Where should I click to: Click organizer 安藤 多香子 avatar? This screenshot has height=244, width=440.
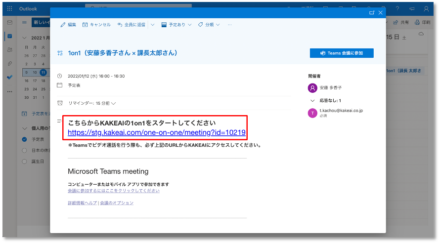(x=312, y=88)
